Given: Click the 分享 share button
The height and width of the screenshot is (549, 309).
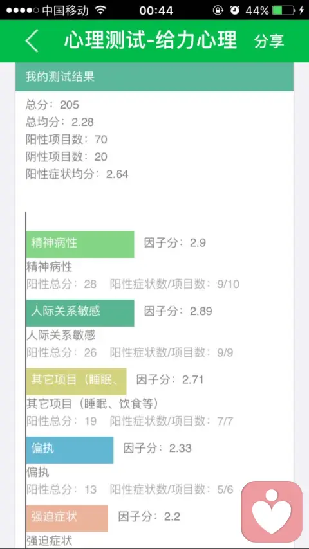Looking at the screenshot, I should 269,41.
